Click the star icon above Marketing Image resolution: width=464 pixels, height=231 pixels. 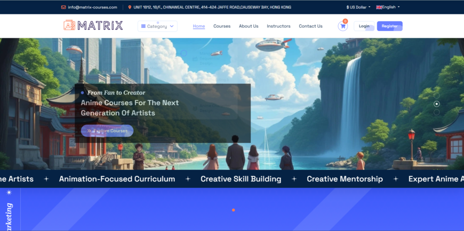(9, 192)
